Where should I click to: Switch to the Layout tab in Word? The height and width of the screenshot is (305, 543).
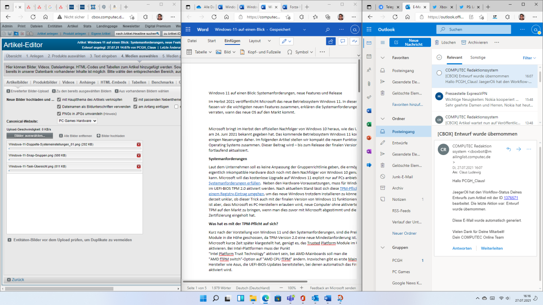click(255, 41)
